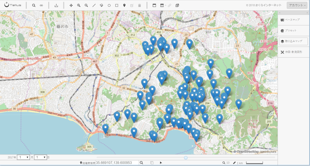Click the greyed edit shape icon

[x=132, y=5]
